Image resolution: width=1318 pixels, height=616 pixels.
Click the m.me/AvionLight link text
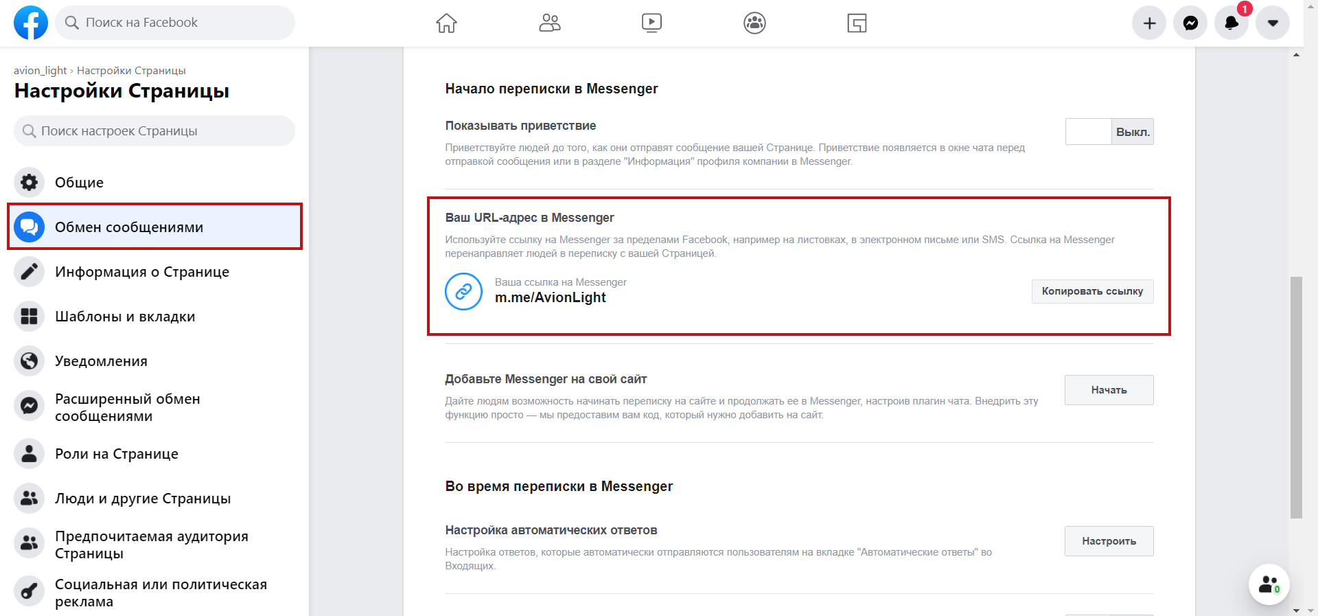click(x=551, y=297)
